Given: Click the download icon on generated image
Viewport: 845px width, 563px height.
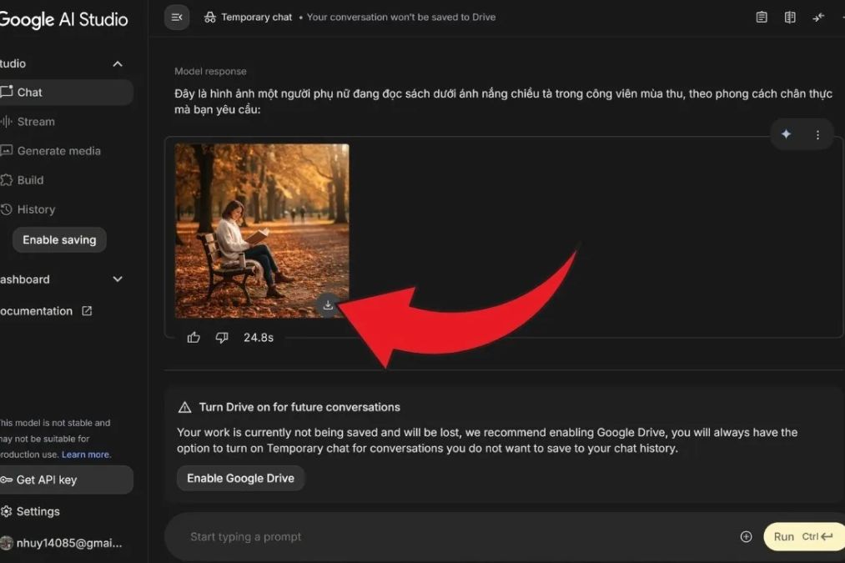Looking at the screenshot, I should (x=328, y=305).
